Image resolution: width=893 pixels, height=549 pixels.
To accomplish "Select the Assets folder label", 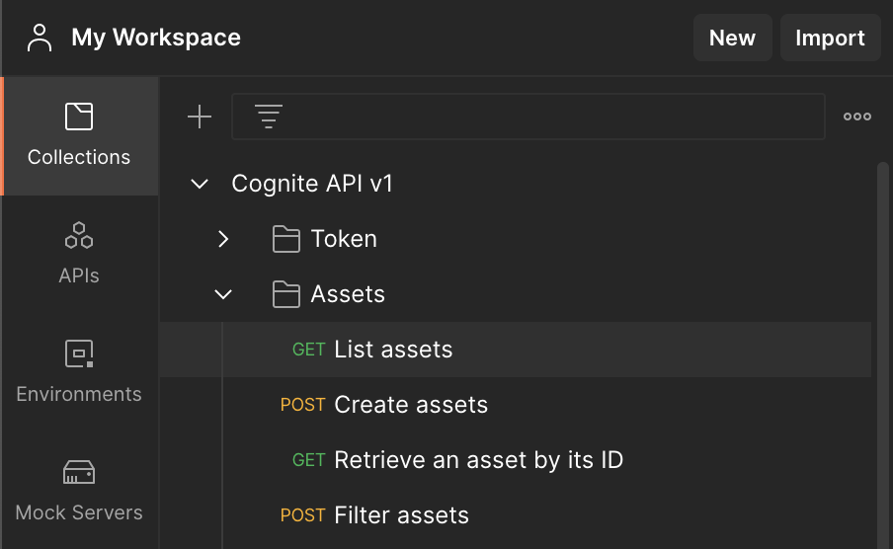I will click(348, 294).
